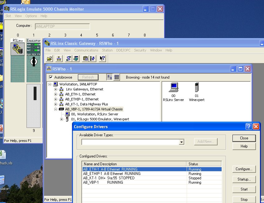
Task: Click the clipboard copy toolbar icon in RSLinx
Action: pyautogui.click(x=85, y=58)
